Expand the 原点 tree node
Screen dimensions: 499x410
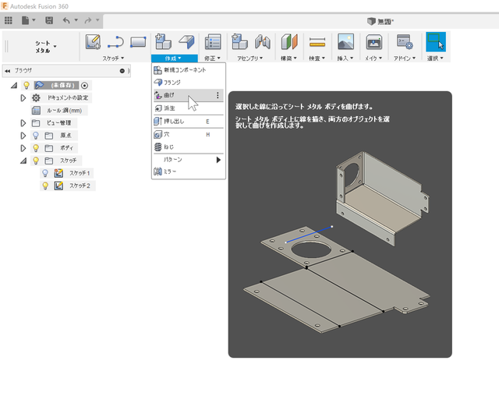23,136
